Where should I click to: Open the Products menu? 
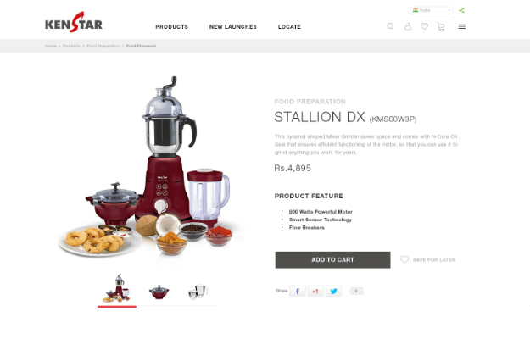pos(171,26)
